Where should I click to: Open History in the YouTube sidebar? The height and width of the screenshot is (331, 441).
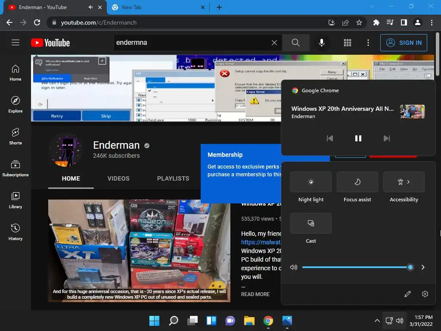16,232
